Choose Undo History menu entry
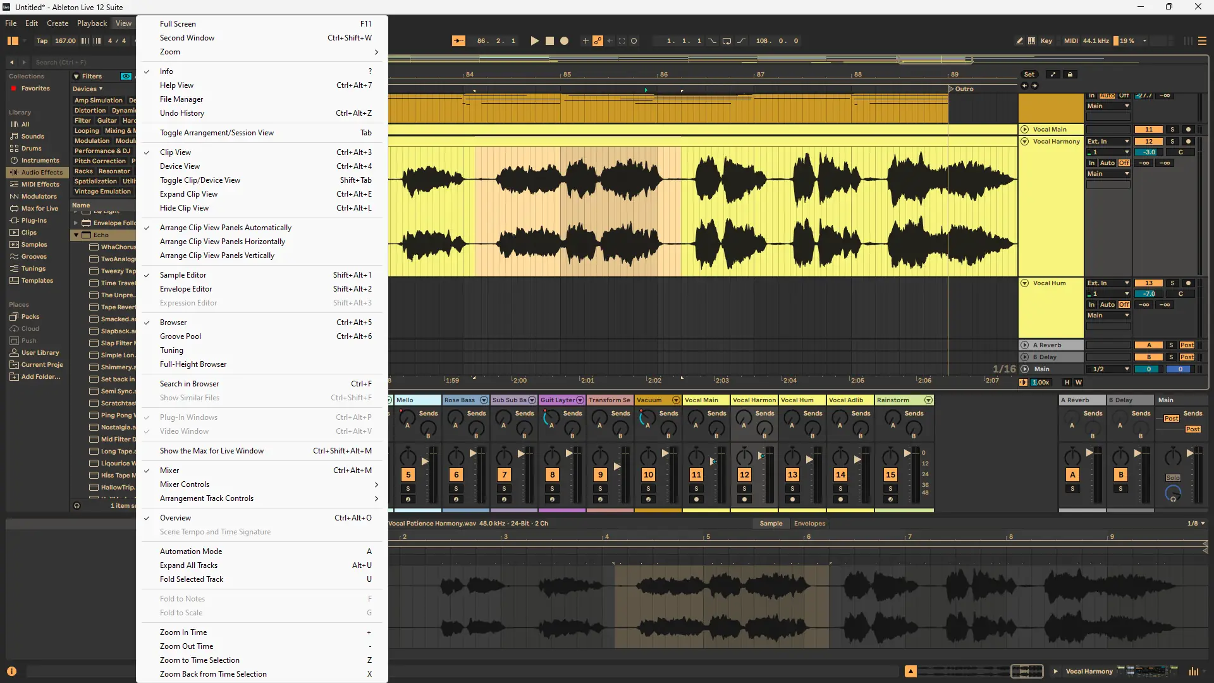The image size is (1214, 683). (182, 113)
